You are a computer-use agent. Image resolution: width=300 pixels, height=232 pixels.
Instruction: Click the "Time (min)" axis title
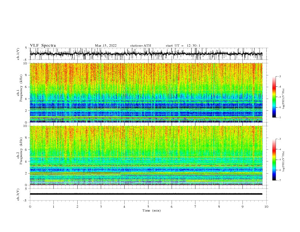click(x=152, y=210)
